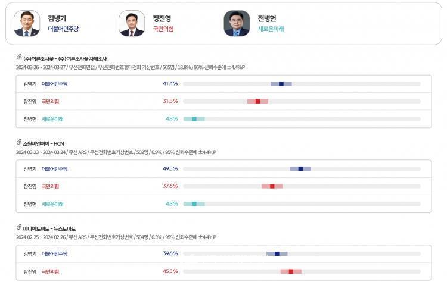Click 더불어민주당 label under 김병기 header
This screenshot has height=282, width=447.
pyautogui.click(x=63, y=29)
